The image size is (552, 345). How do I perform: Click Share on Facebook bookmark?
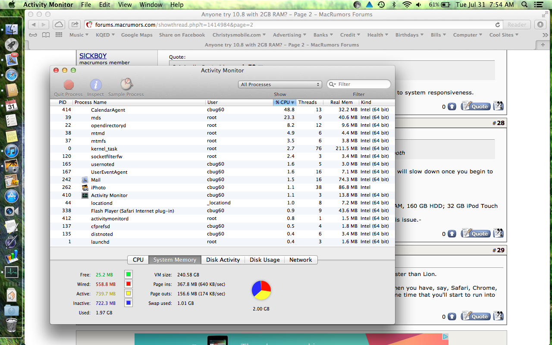pyautogui.click(x=182, y=35)
